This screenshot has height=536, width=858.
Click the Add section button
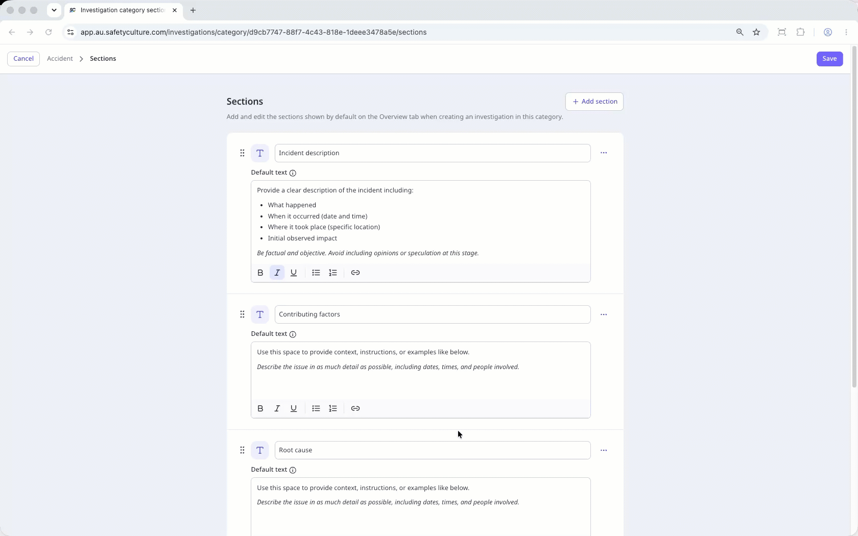[594, 102]
